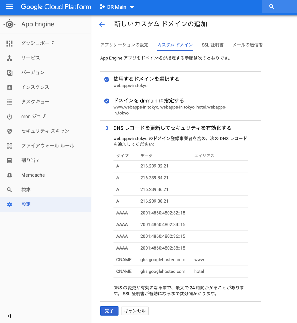Click ghs.googlehosted.com in www row
This screenshot has height=323, width=297.
163,260
